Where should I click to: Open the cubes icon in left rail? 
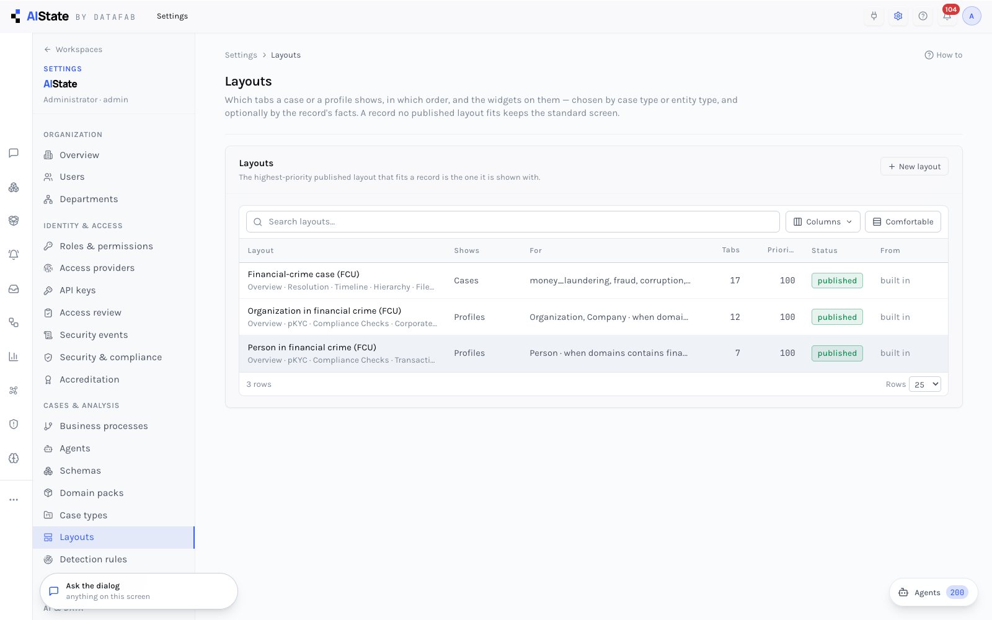[14, 187]
